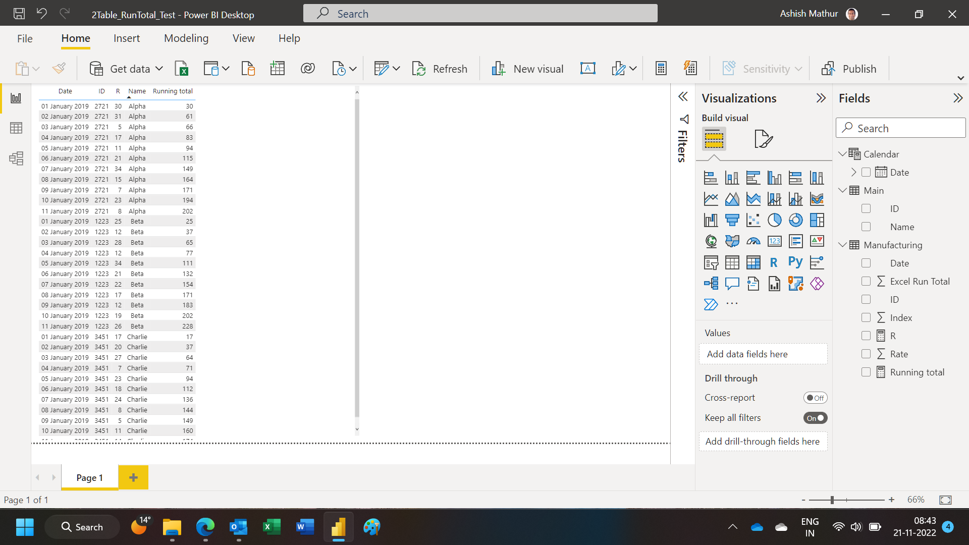Collapse the Visualizations pane
This screenshot has width=969, height=545.
point(821,98)
